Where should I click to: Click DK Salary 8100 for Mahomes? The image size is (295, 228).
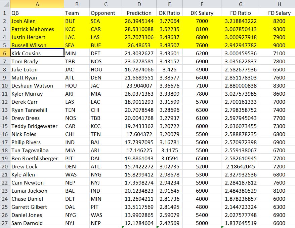pyautogui.click(x=202, y=29)
